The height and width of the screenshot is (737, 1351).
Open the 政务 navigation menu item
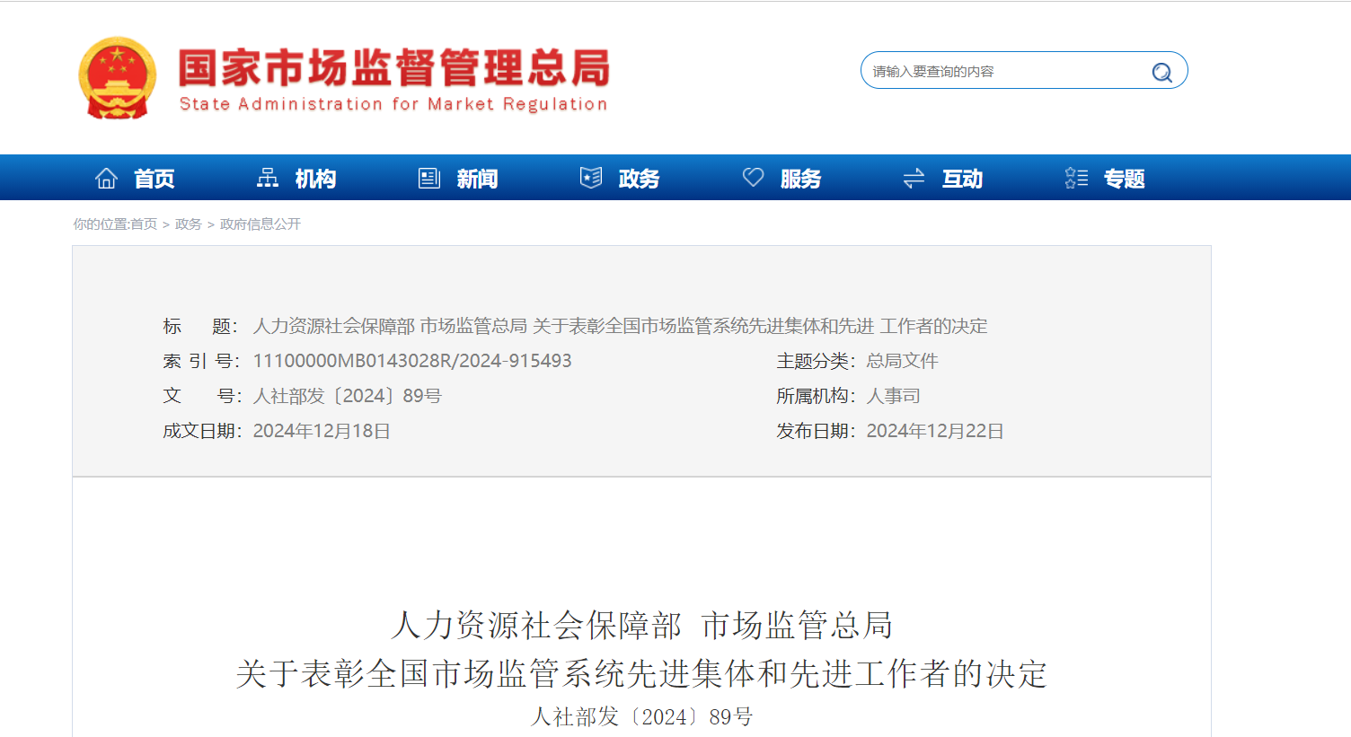tap(639, 179)
